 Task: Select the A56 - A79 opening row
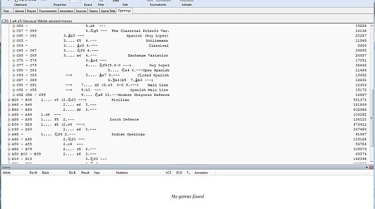[x=189, y=149]
